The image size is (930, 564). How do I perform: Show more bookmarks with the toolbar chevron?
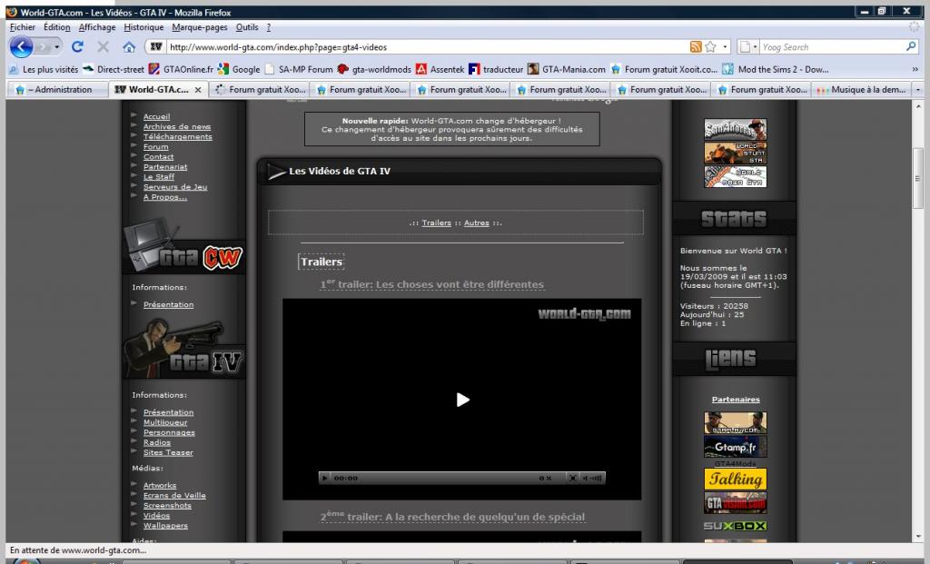(x=915, y=69)
